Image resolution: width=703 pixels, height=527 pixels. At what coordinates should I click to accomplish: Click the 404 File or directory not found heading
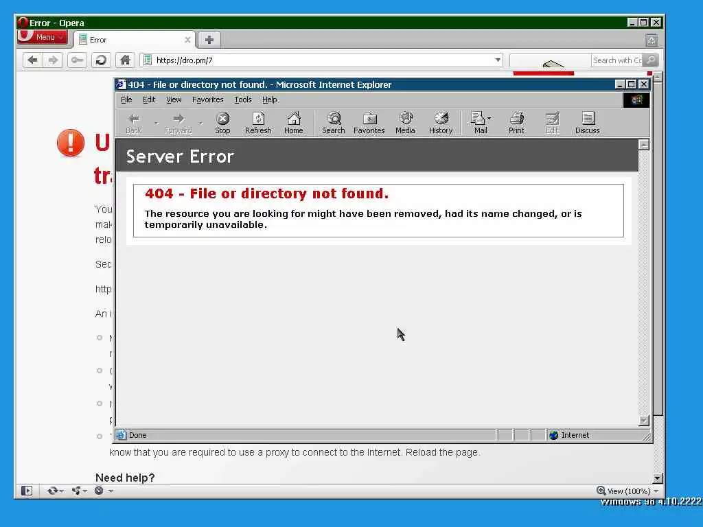coord(267,194)
